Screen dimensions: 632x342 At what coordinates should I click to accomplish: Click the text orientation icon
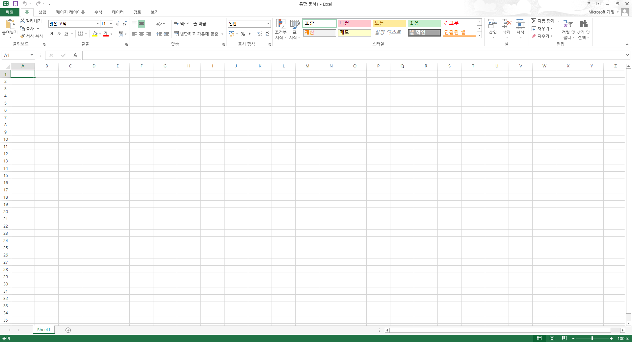(159, 24)
